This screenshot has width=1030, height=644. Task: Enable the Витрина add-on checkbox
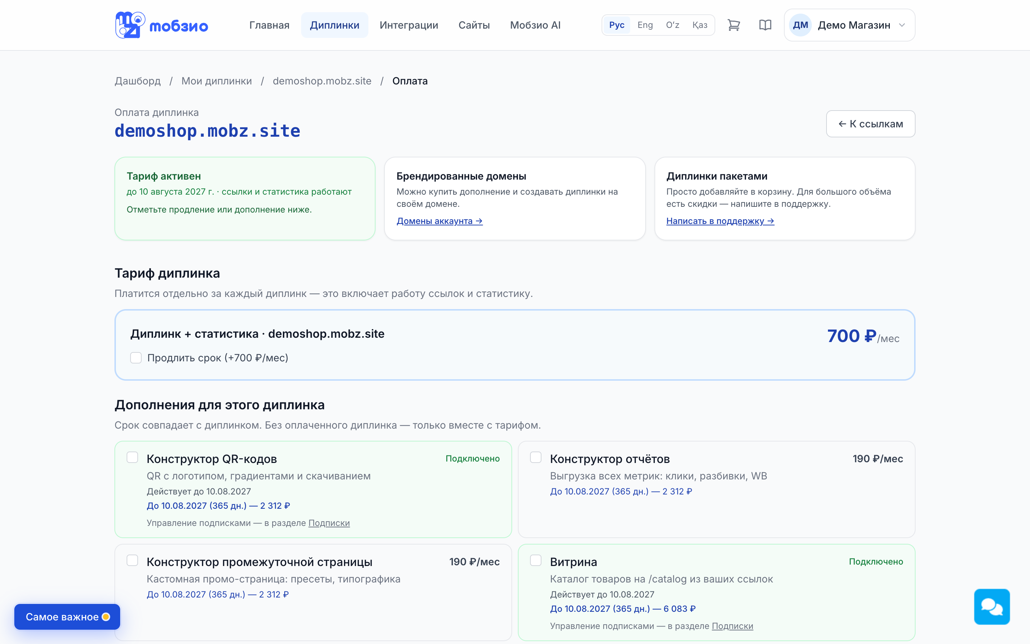(x=536, y=561)
